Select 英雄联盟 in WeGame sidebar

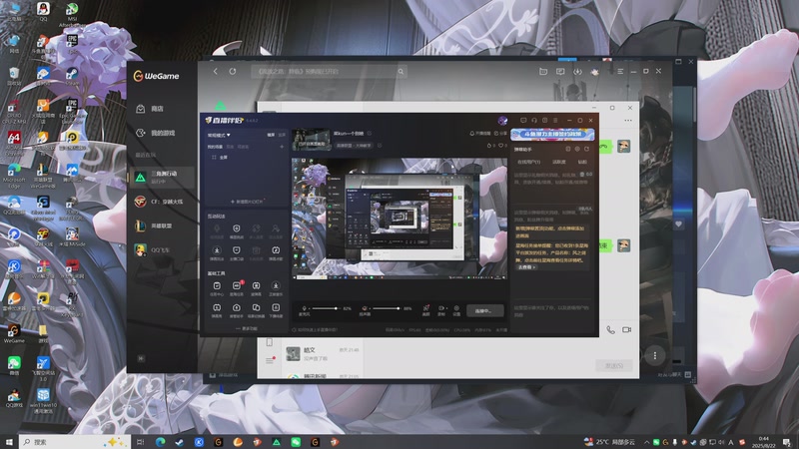coord(154,225)
